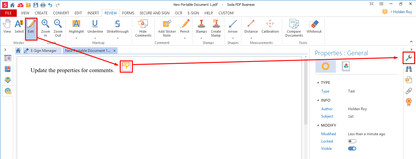Add a Sticker Note
This screenshot has width=416, height=159.
(167, 28)
